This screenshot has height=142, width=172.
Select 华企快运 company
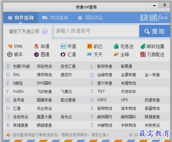(44, 108)
